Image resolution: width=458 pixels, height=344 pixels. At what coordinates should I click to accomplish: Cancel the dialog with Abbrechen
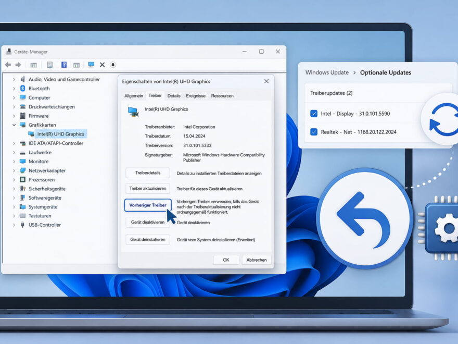(x=257, y=260)
